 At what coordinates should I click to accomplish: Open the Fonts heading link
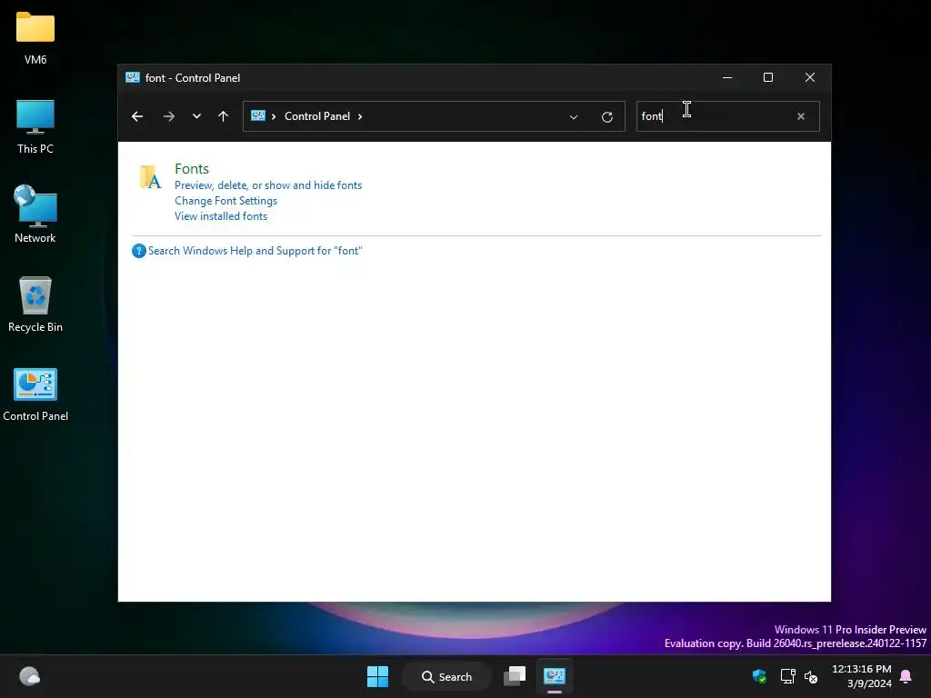point(192,168)
